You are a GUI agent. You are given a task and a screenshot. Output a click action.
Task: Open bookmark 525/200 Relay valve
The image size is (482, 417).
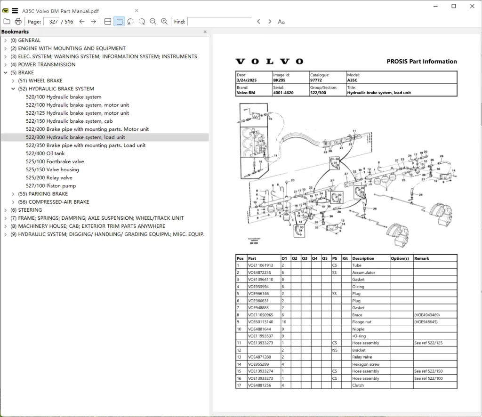pos(49,177)
